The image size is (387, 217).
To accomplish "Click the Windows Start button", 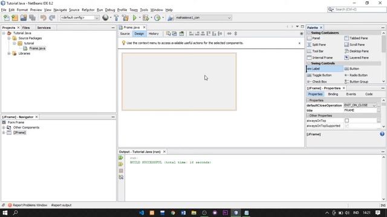I will 5,213.
